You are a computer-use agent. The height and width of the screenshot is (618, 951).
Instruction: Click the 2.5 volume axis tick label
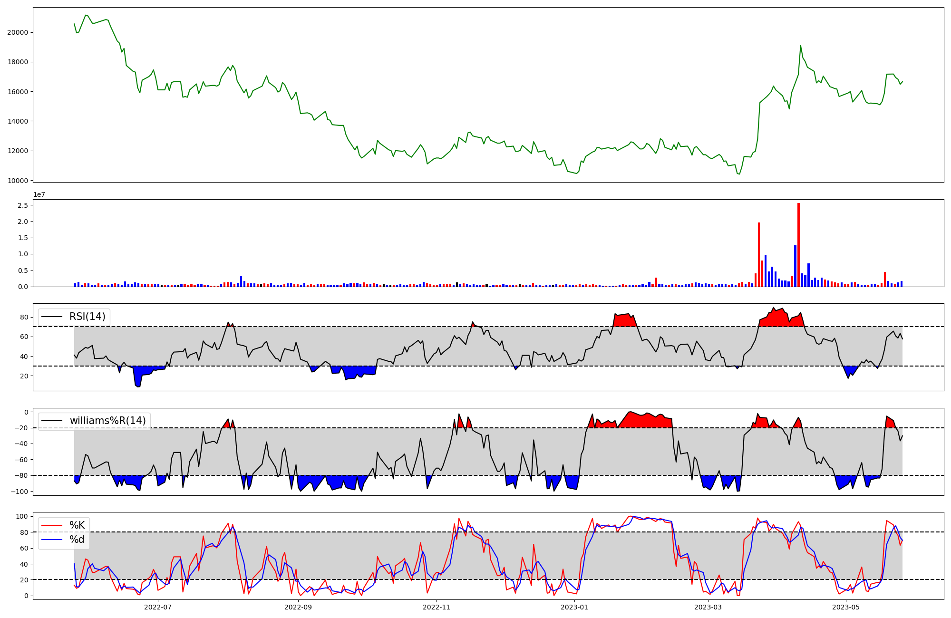23,205
